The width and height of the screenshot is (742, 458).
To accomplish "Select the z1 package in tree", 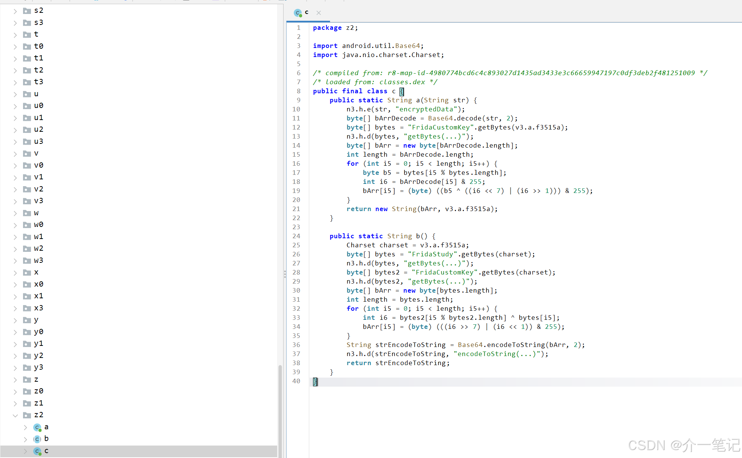I will [39, 403].
